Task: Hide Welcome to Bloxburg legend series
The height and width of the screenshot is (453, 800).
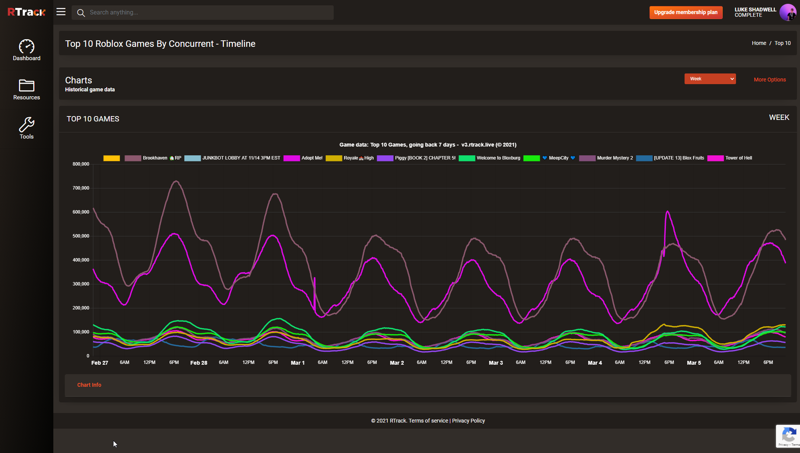Action: tap(498, 158)
